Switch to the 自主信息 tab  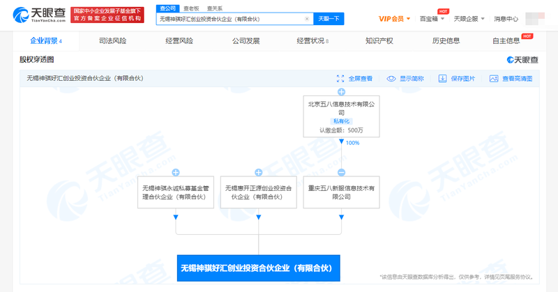pos(506,41)
